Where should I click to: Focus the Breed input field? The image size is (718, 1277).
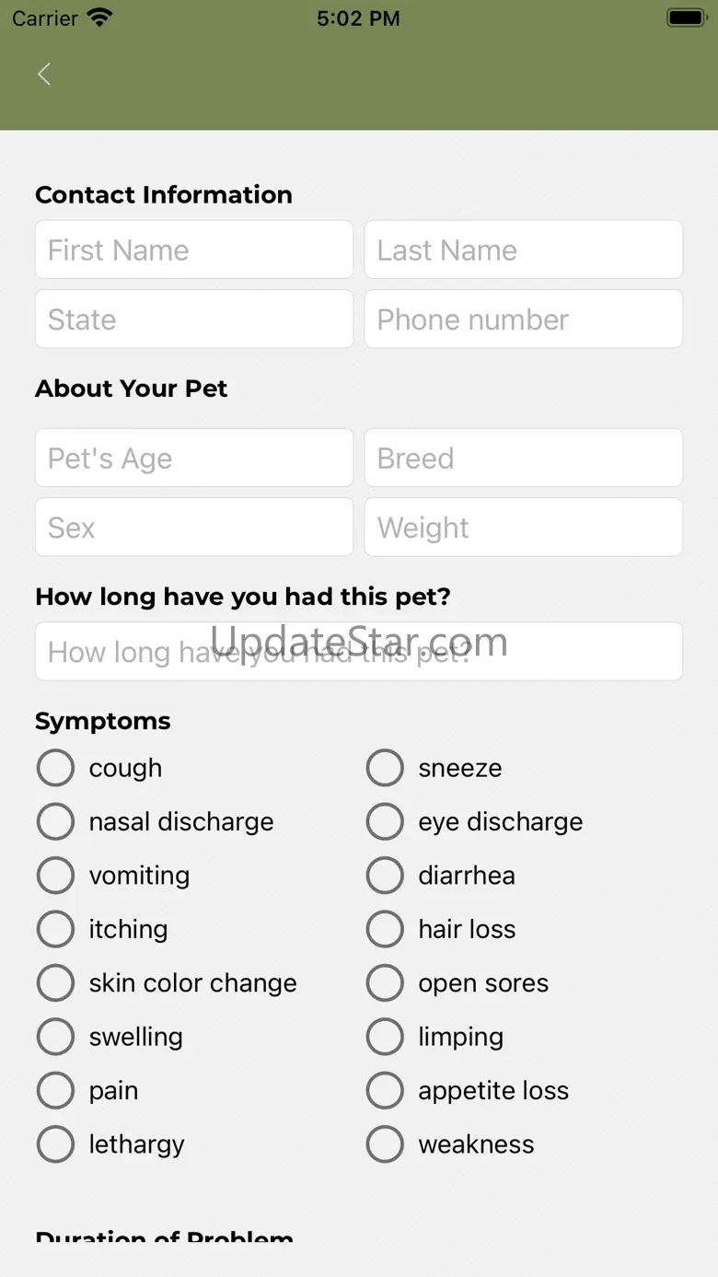pyautogui.click(x=523, y=458)
